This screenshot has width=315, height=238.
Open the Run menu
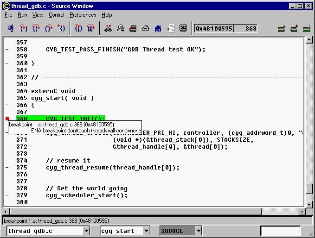(22, 15)
